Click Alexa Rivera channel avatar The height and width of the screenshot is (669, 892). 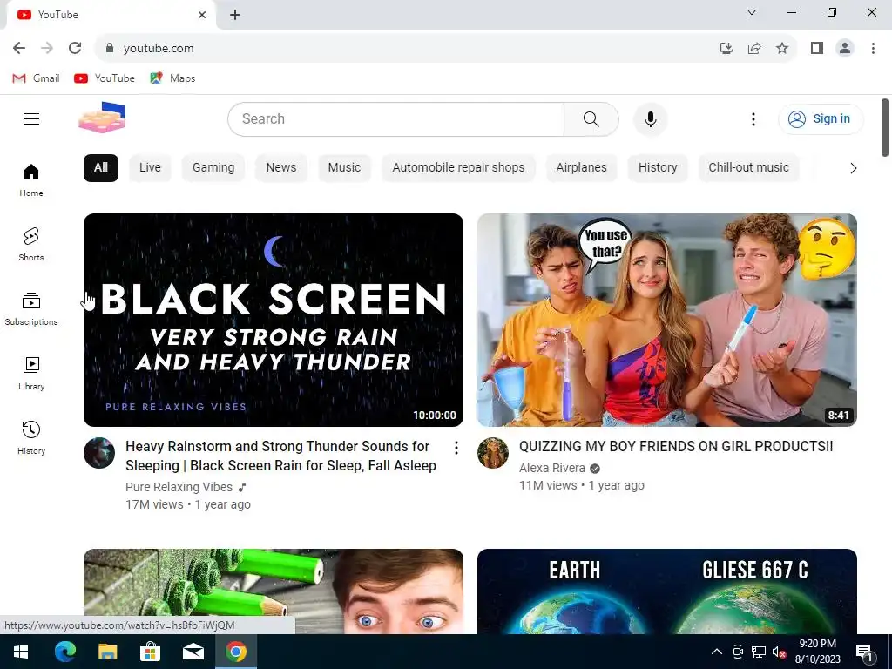click(x=493, y=453)
